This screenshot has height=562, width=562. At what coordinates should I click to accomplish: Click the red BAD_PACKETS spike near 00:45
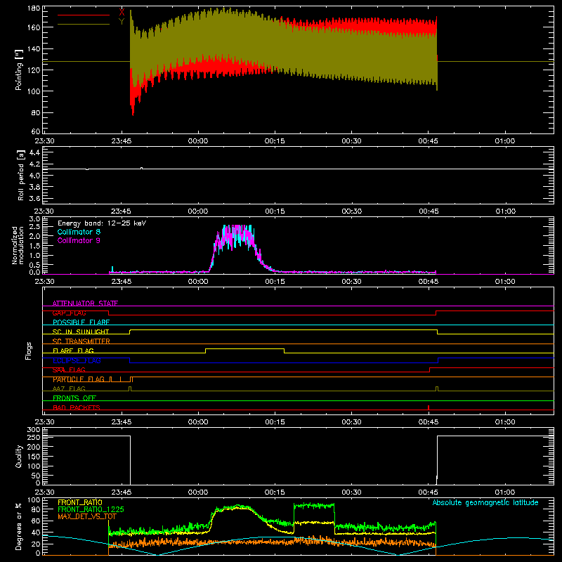(x=429, y=407)
